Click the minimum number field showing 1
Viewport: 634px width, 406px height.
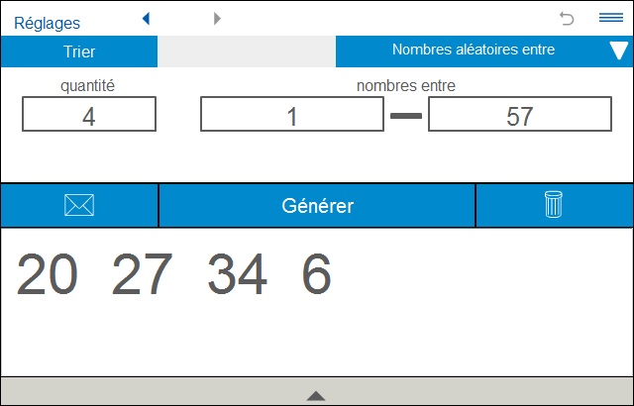(x=292, y=115)
